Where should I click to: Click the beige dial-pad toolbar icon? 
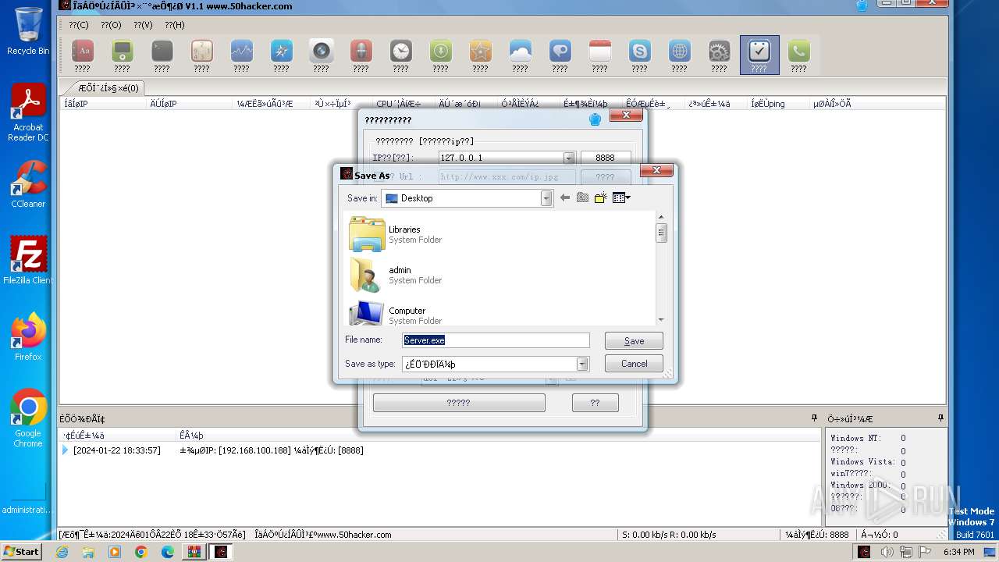[x=201, y=52]
